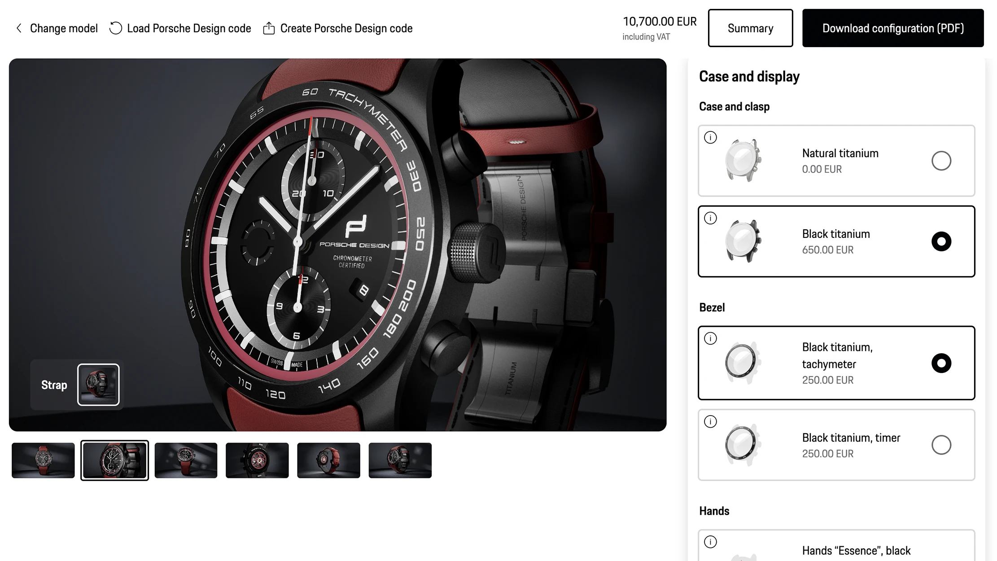The image size is (997, 561).
Task: Select Black titanium case radio button
Action: (x=941, y=241)
